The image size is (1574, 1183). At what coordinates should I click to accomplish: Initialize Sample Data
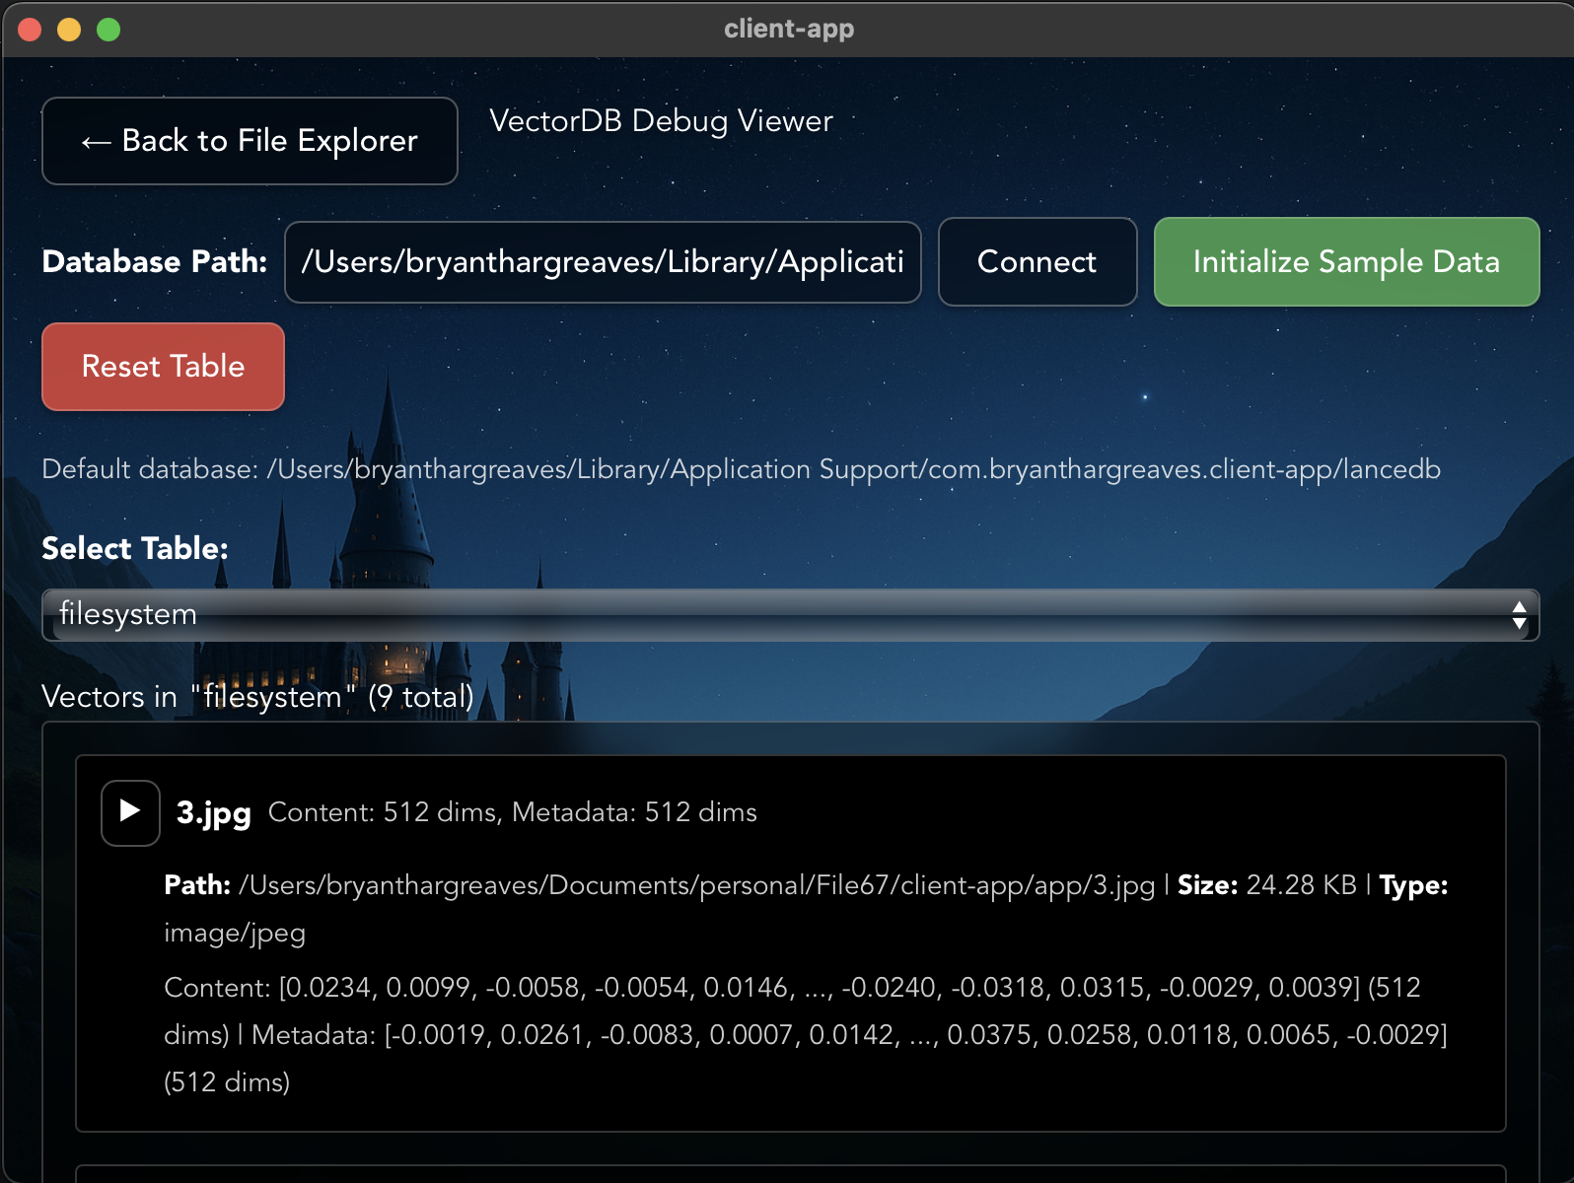pyautogui.click(x=1346, y=261)
